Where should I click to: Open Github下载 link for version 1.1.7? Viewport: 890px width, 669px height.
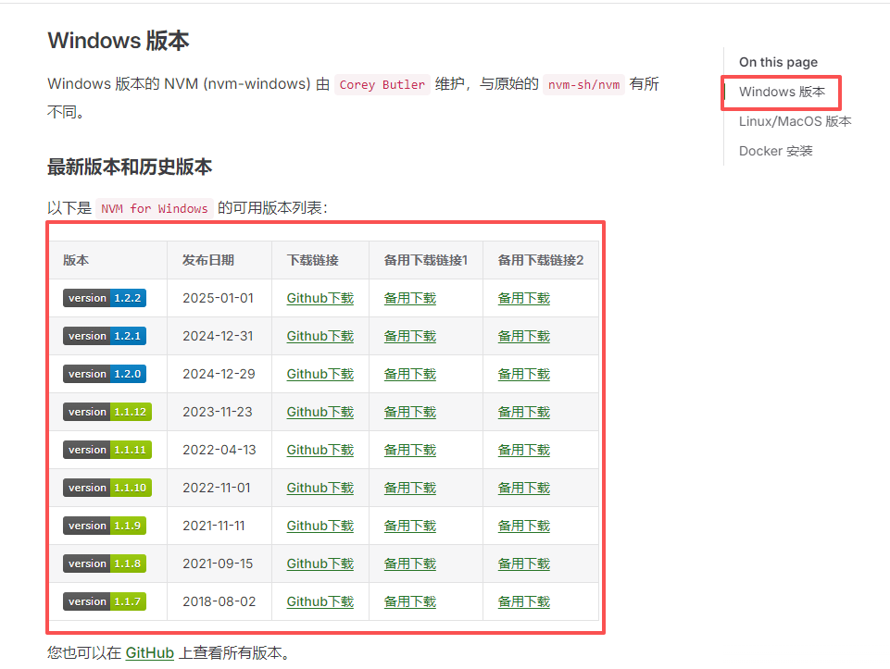tap(320, 602)
